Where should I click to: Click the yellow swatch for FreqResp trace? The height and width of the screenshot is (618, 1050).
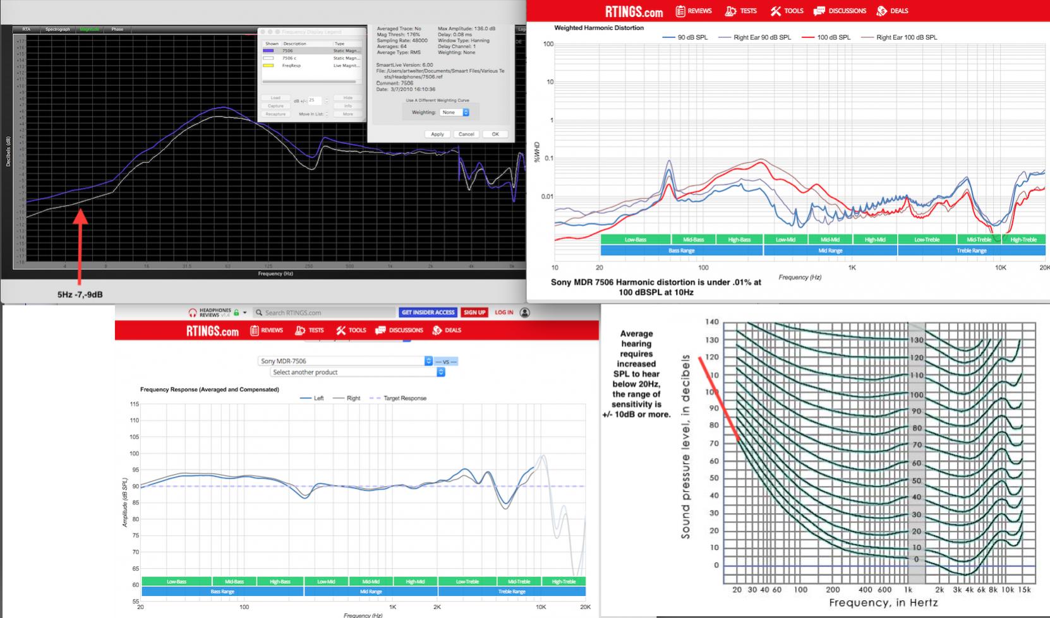point(269,66)
